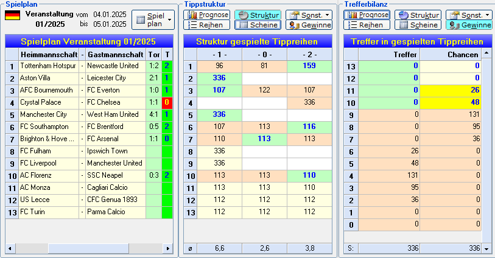The width and height of the screenshot is (495, 258).
Task: Click yellow Chancen cell showing 48
Action: pyautogui.click(x=451, y=102)
